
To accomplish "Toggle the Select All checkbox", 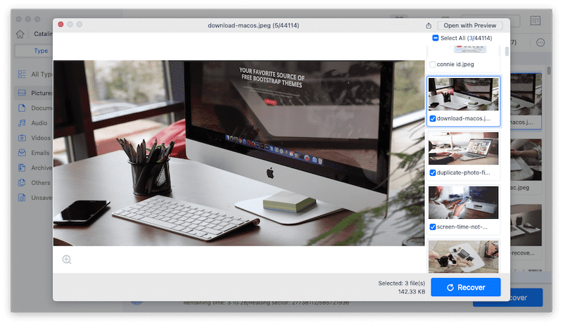I will tap(435, 38).
